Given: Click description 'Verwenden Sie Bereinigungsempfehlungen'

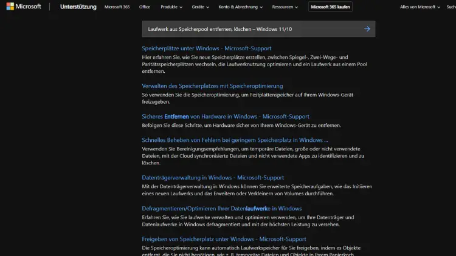Looking at the screenshot, I should click(253, 156).
